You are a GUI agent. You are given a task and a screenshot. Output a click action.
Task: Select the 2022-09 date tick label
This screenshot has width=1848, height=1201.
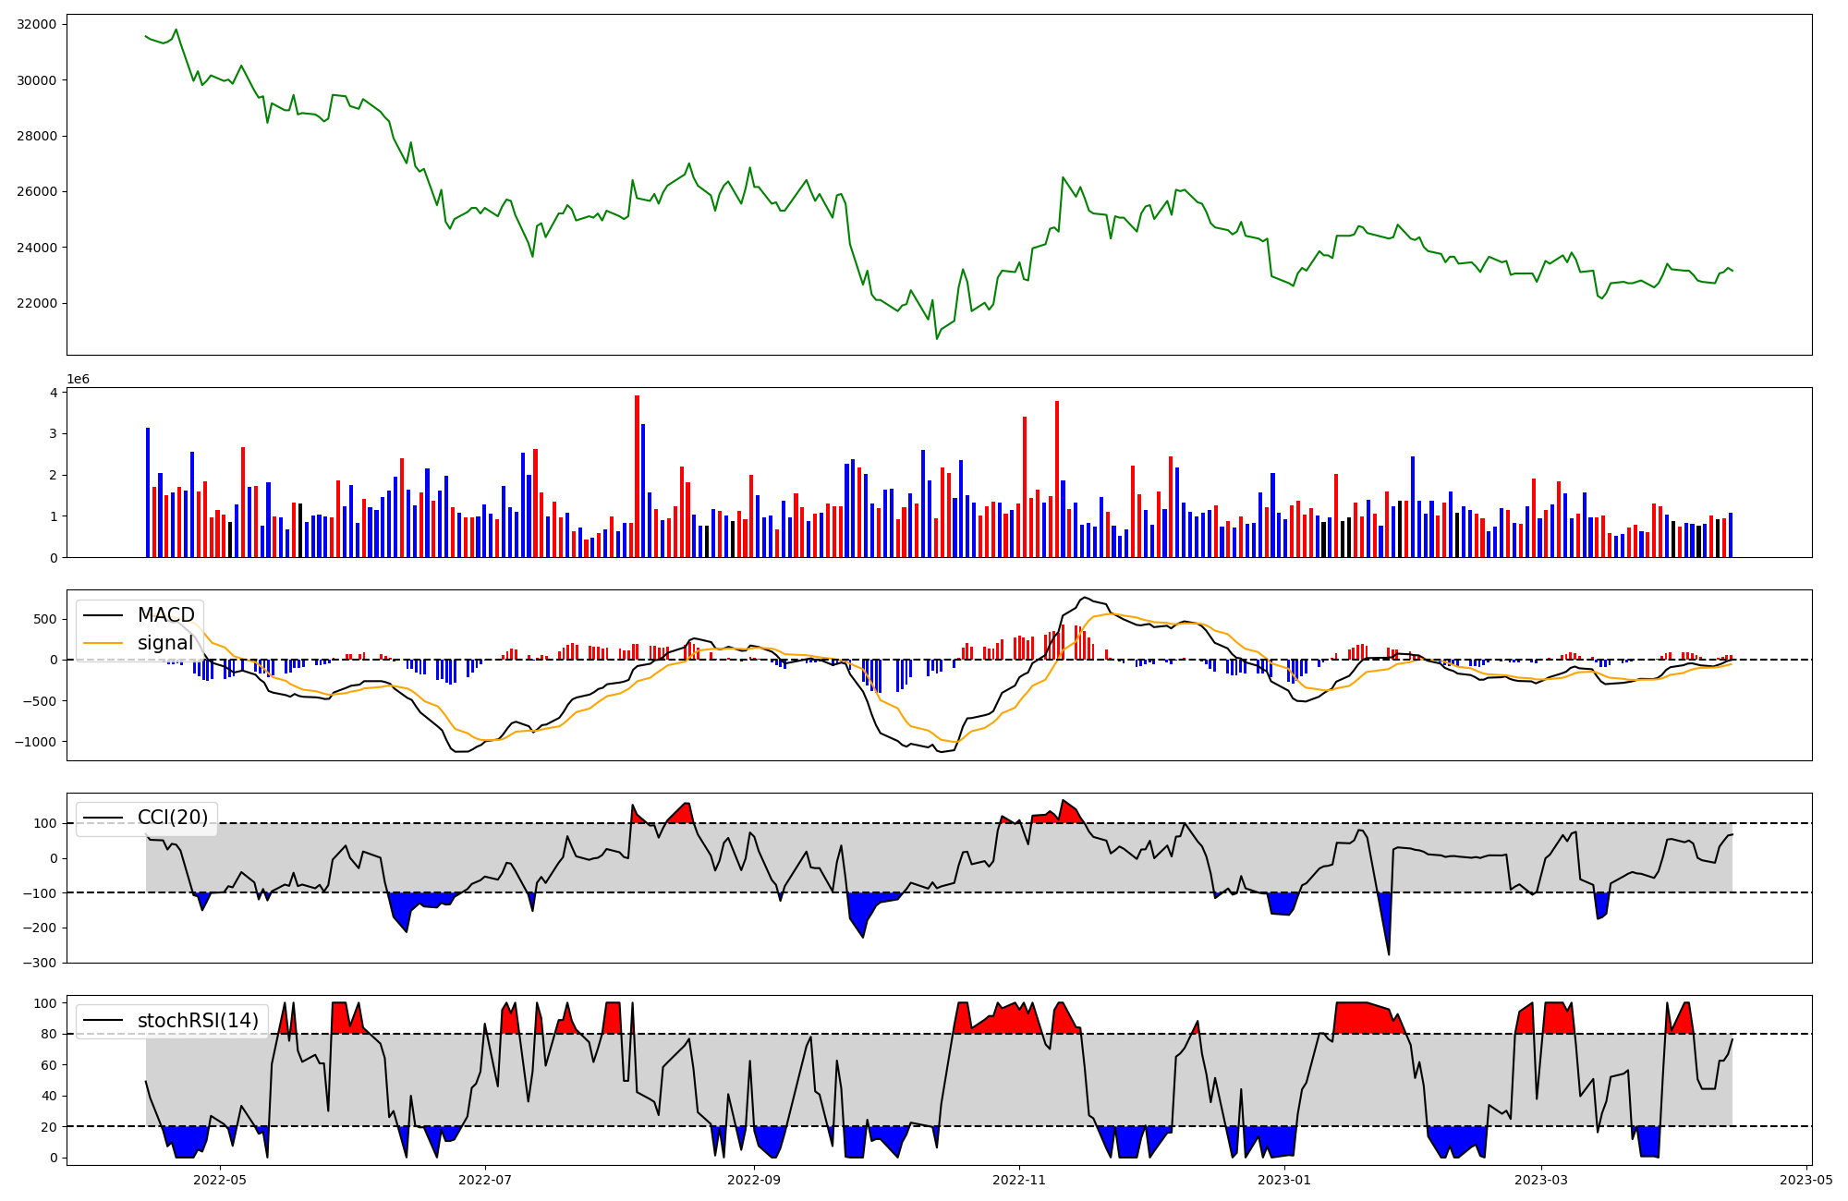click(754, 1180)
